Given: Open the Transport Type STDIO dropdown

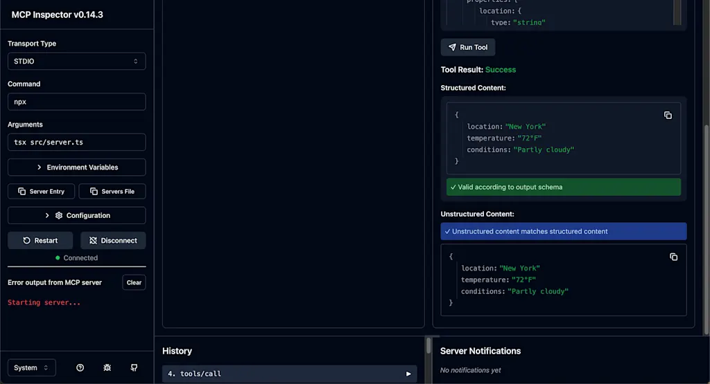Looking at the screenshot, I should click(76, 61).
